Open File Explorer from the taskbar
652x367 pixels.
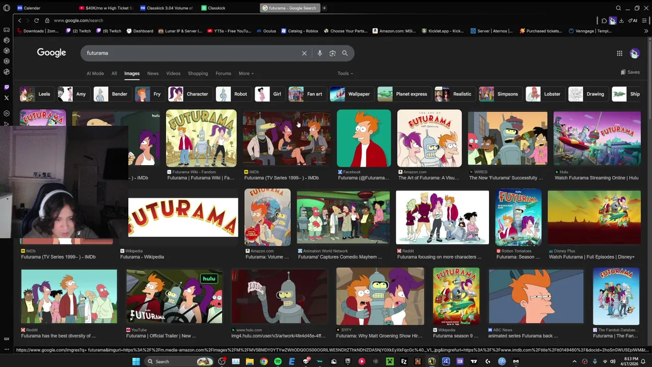click(x=250, y=361)
